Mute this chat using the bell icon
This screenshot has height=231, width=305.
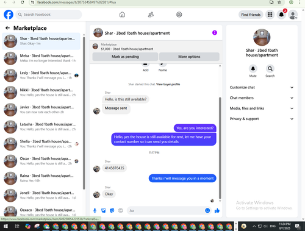(x=253, y=69)
